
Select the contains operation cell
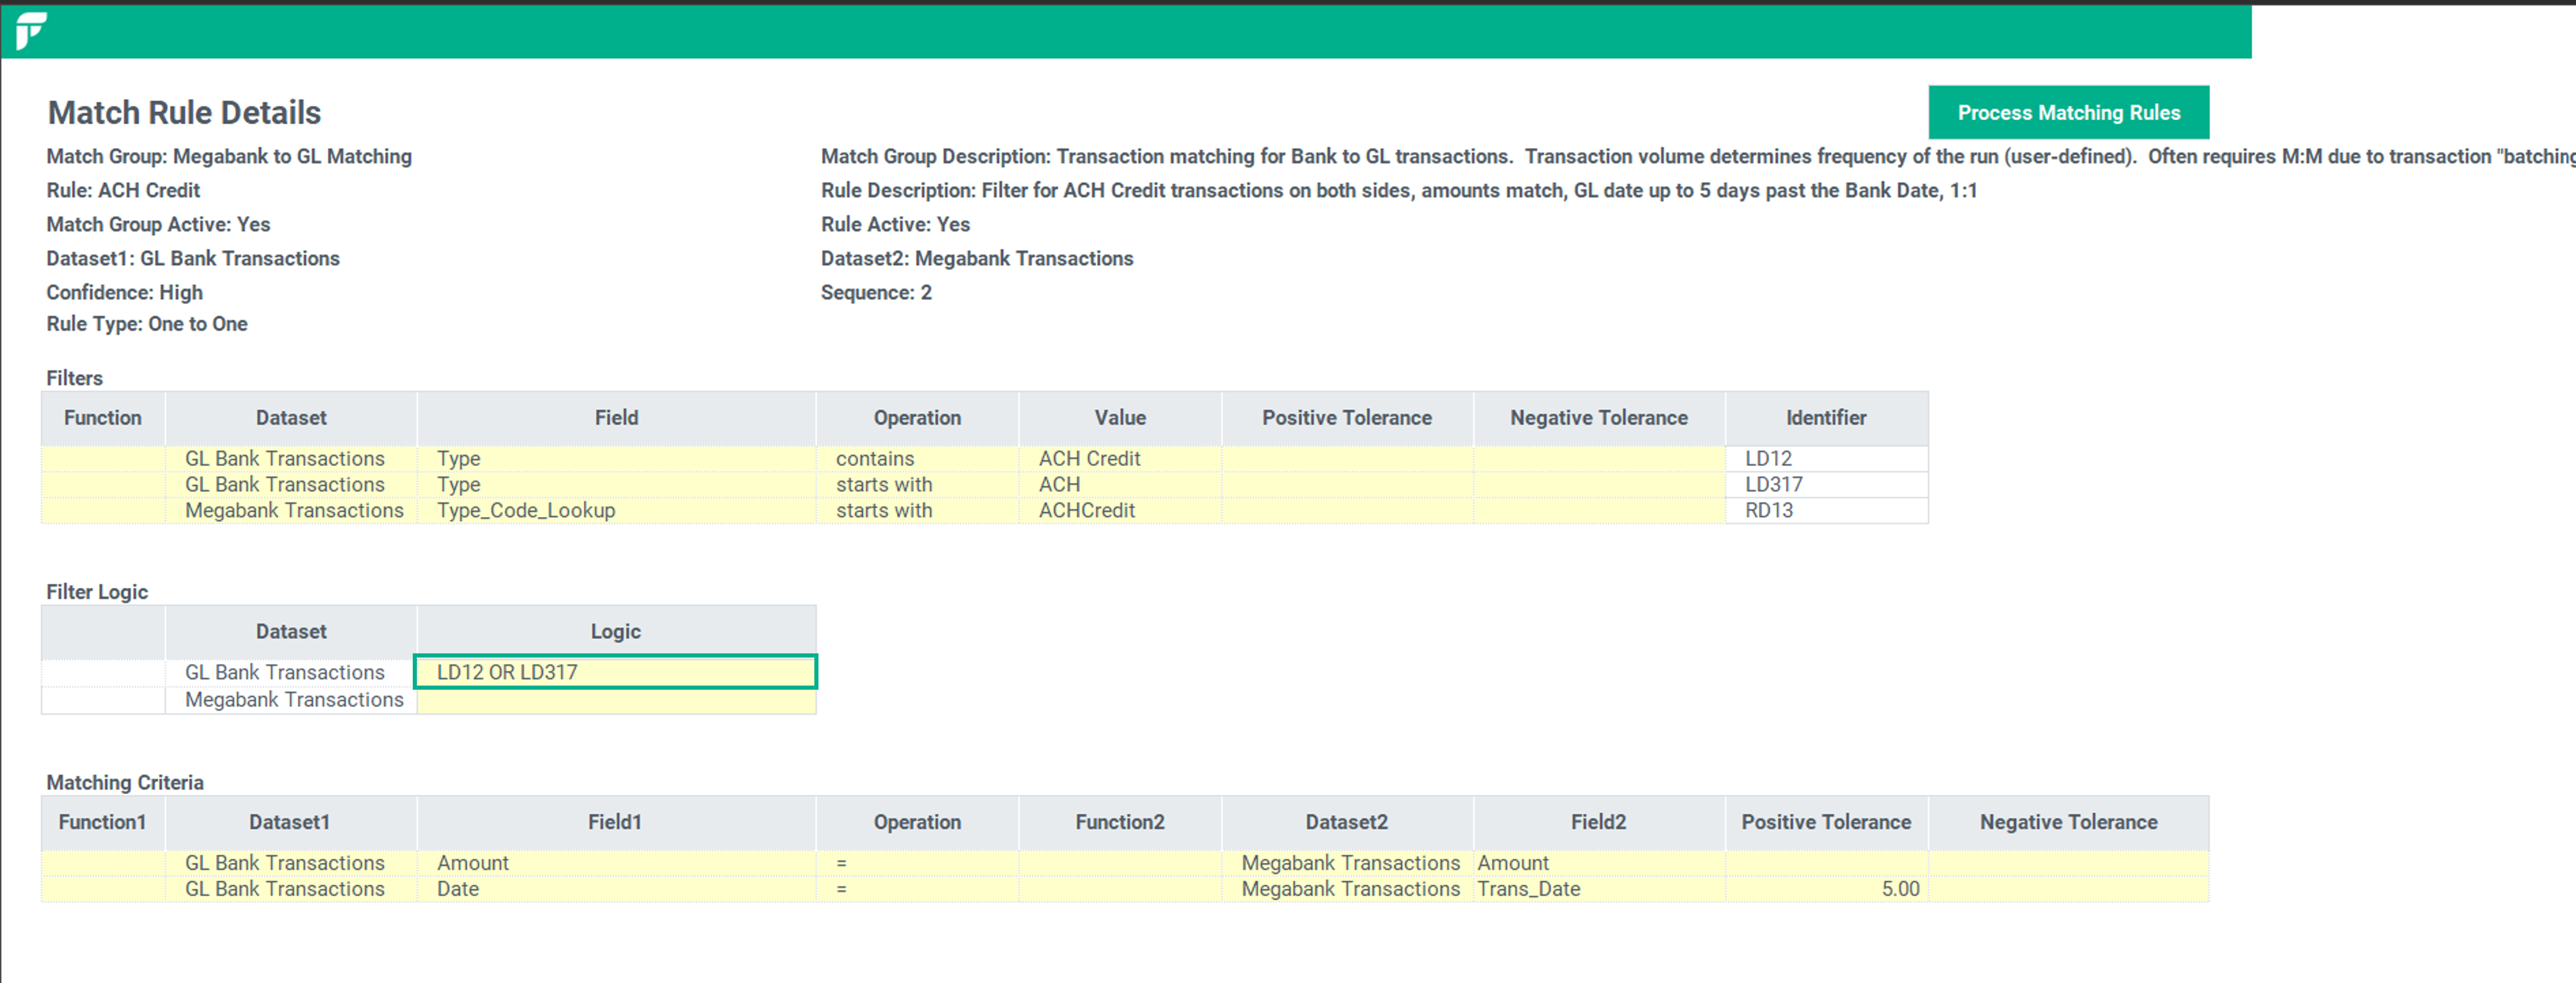[x=917, y=458]
